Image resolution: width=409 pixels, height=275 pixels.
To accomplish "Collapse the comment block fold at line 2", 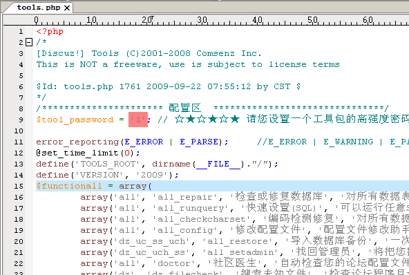I will (29, 42).
